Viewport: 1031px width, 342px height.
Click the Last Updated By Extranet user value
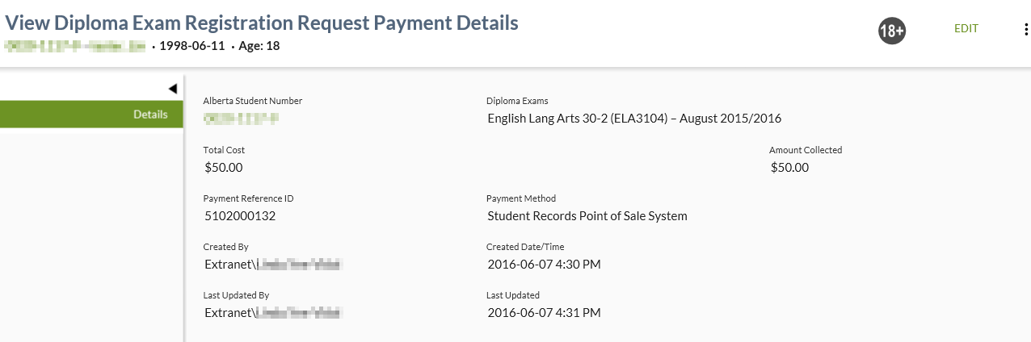274,313
